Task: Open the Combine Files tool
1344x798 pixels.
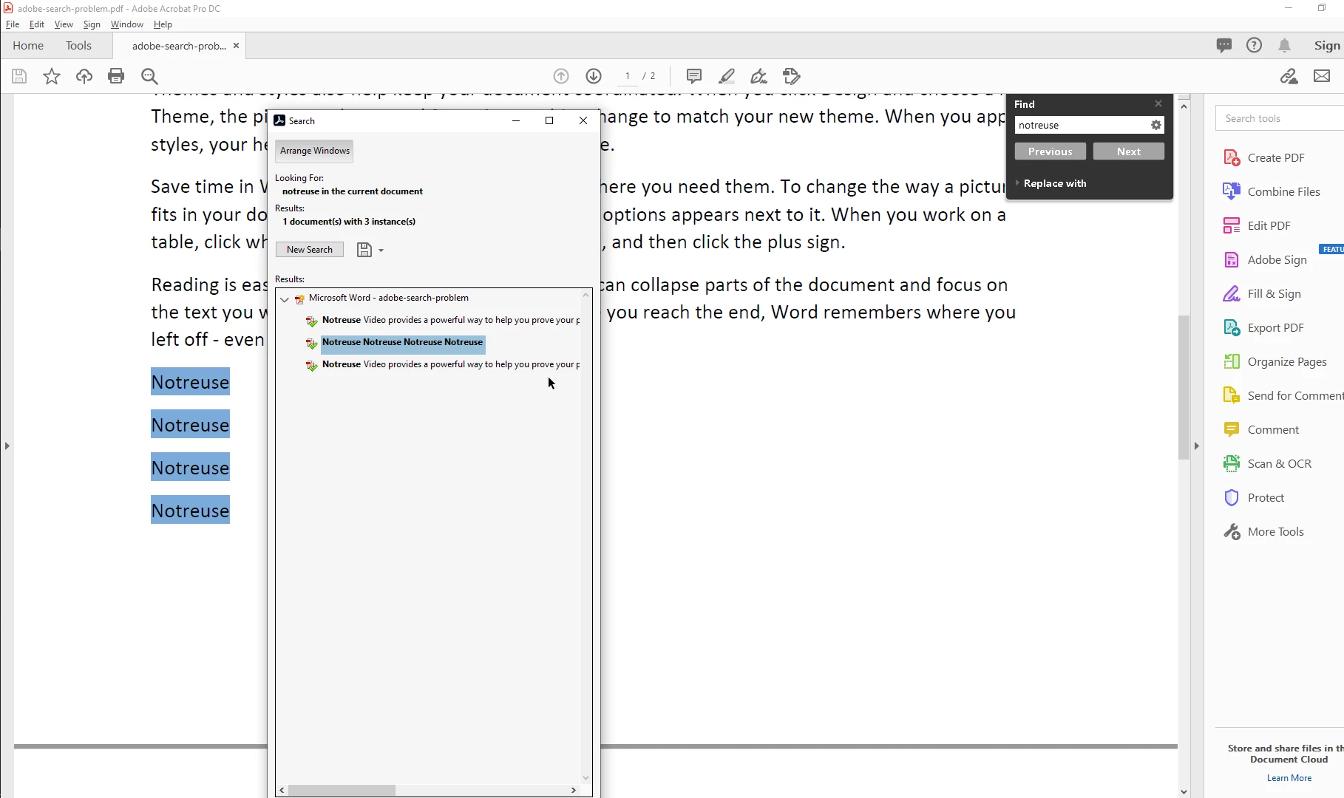Action: 1272,192
